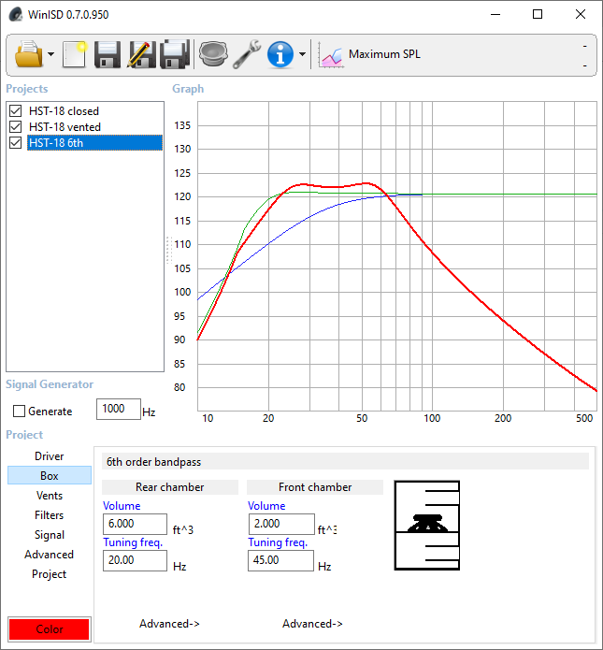
Task: Click front chamber Tuning freq. field 45.00
Action: click(x=280, y=560)
